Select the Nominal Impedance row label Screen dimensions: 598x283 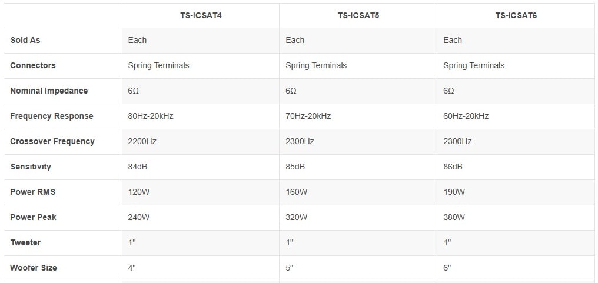49,91
